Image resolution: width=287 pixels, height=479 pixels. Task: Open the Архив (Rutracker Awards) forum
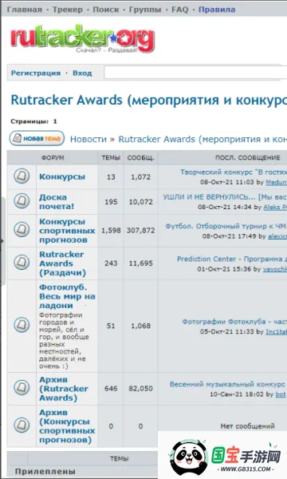tap(64, 389)
